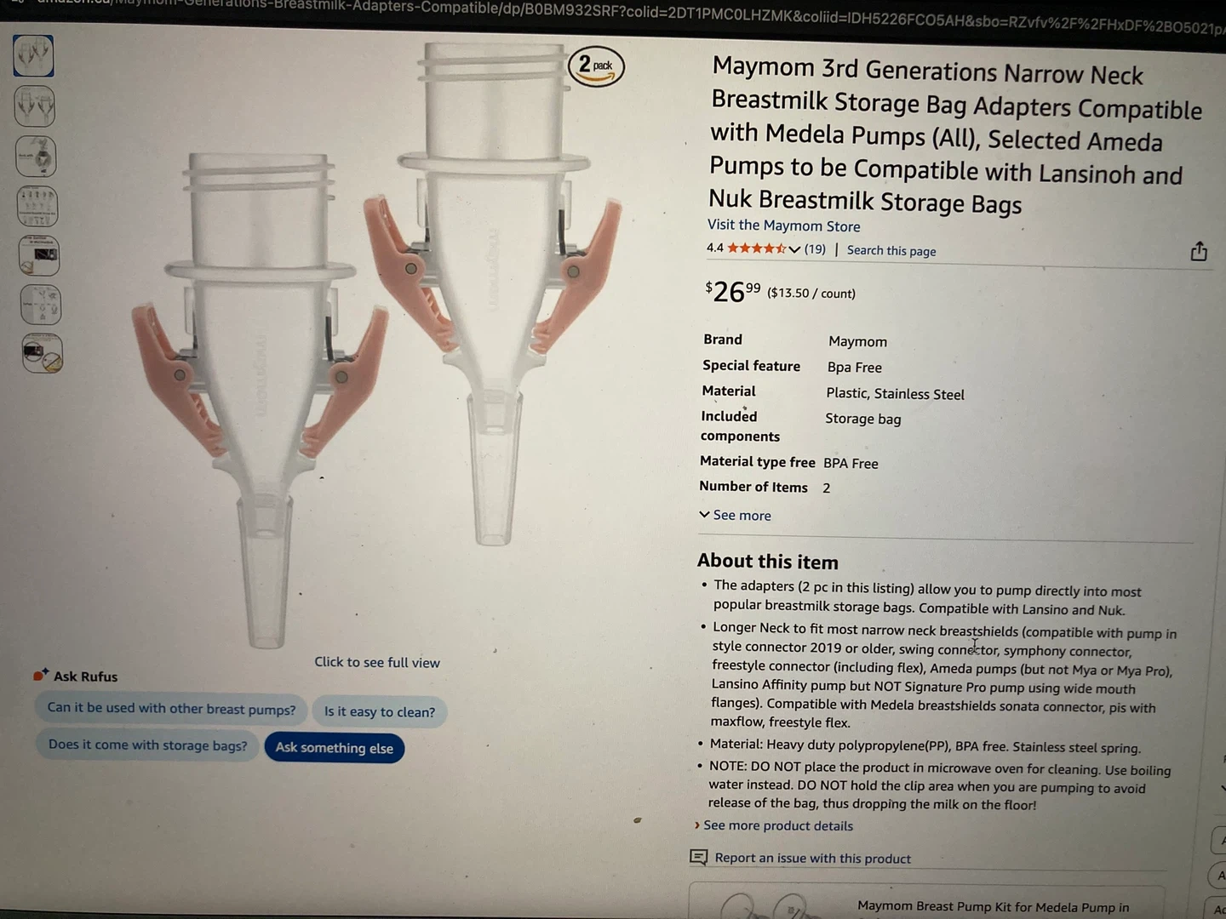Viewport: 1226px width, 919px height.
Task: Click Search this page link
Action: [x=891, y=250]
